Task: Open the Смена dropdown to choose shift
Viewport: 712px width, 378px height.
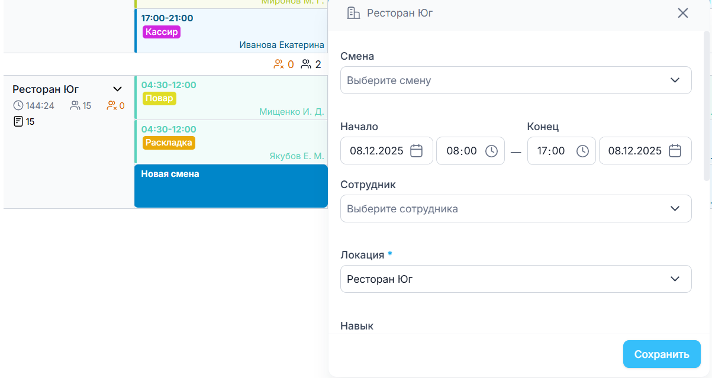Action: pos(516,80)
